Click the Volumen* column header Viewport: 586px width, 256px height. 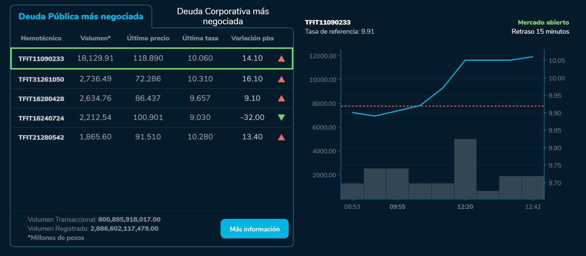click(95, 38)
